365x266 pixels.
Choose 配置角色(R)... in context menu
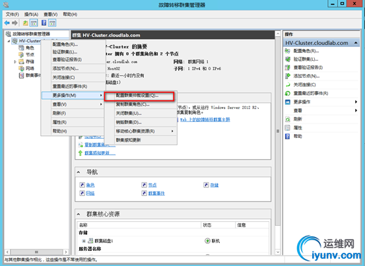click(x=73, y=44)
